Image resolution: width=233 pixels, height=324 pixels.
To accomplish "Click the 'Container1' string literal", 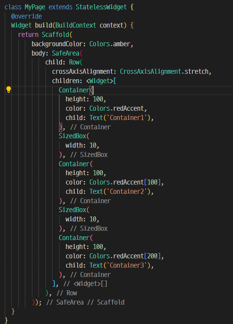I will pyautogui.click(x=127, y=118).
